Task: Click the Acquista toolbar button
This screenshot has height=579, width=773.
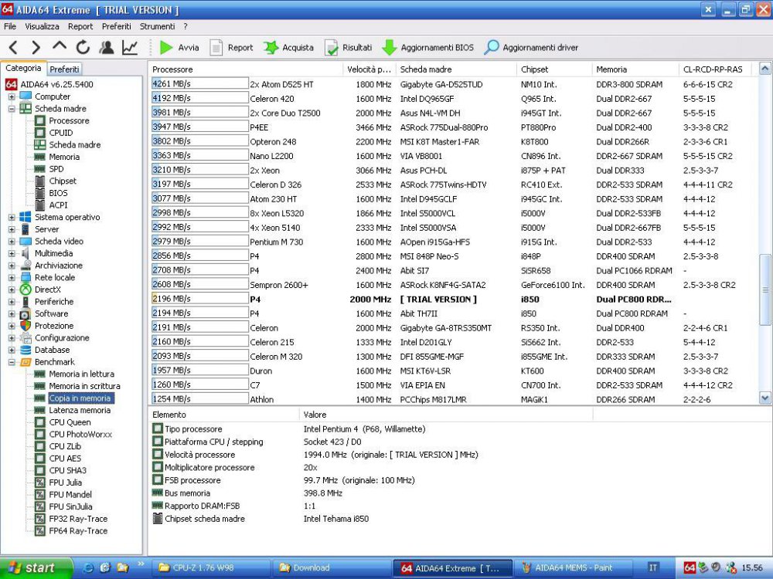Action: pos(288,47)
